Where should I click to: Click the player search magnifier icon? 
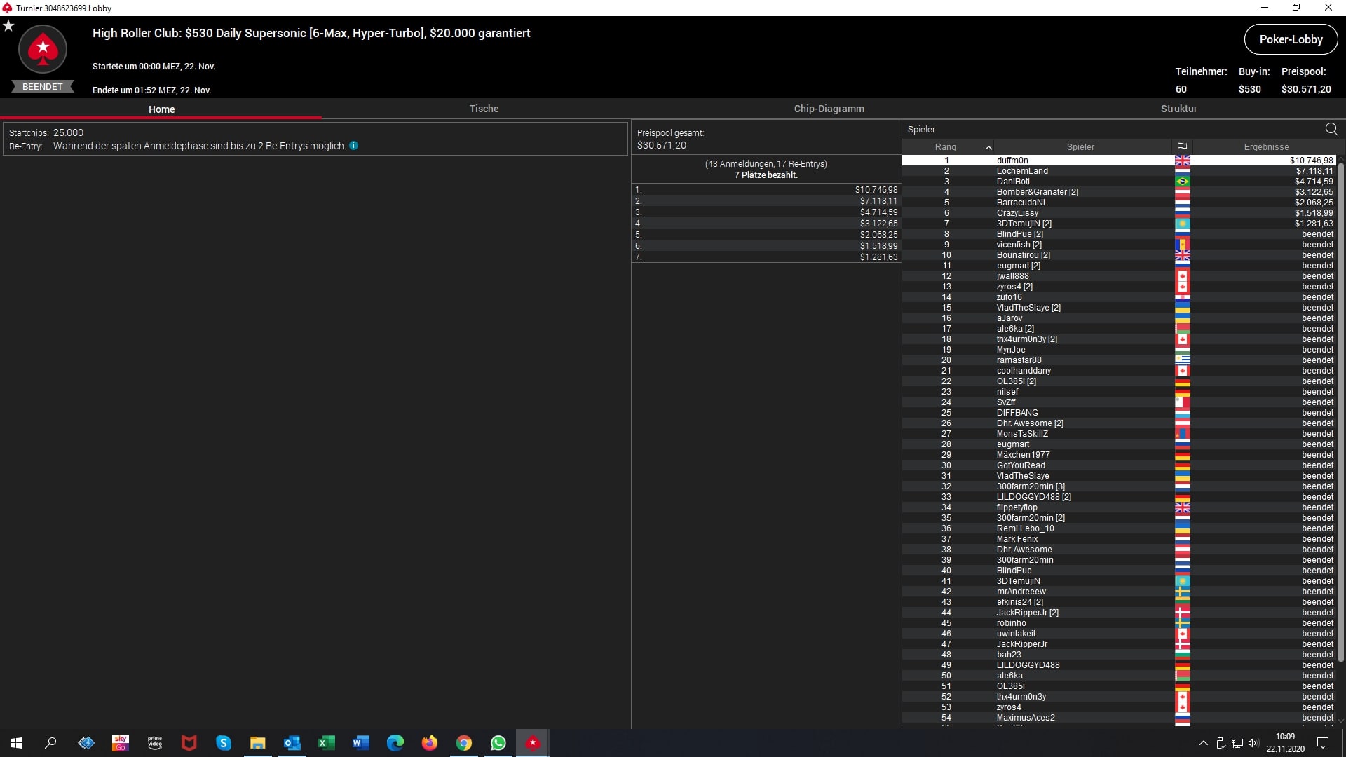1331,129
